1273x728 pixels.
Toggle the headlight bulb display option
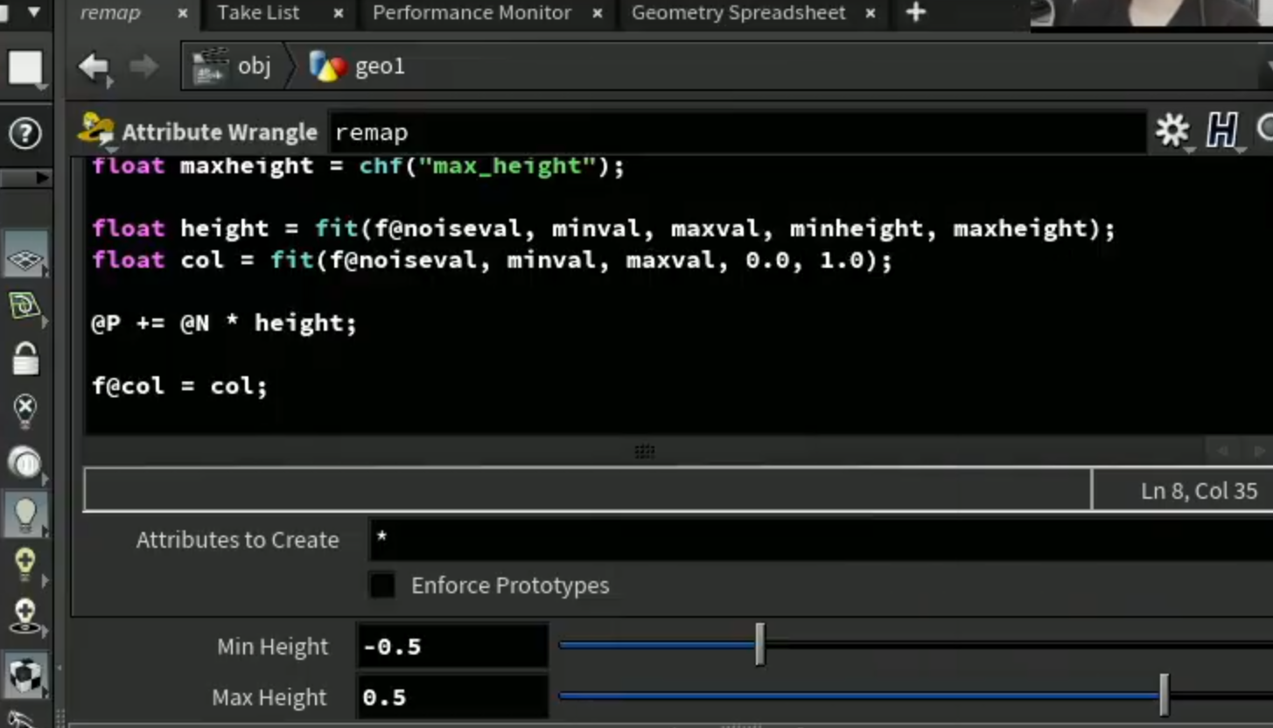tap(25, 515)
